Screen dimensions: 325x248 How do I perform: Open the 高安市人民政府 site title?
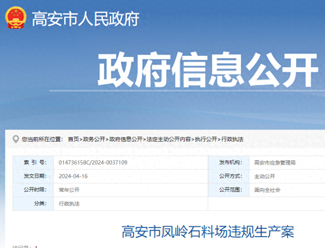coord(86,19)
